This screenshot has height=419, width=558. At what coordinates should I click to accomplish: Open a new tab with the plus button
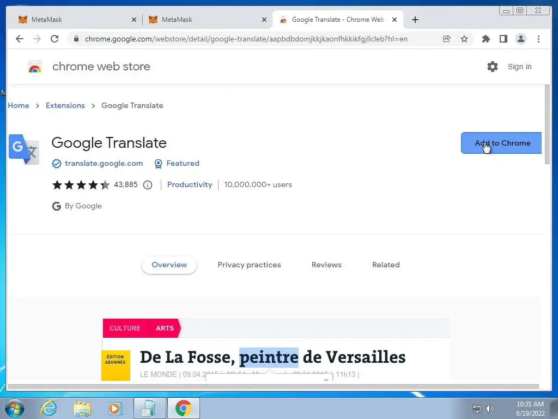415,20
